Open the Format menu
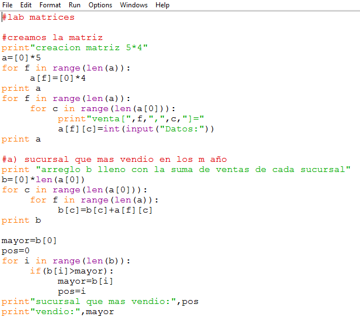This screenshot has width=360, height=322. tap(50, 5)
